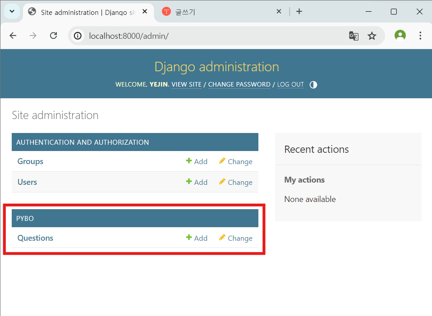Click the Recent actions heading
The height and width of the screenshot is (316, 432).
[x=316, y=149]
